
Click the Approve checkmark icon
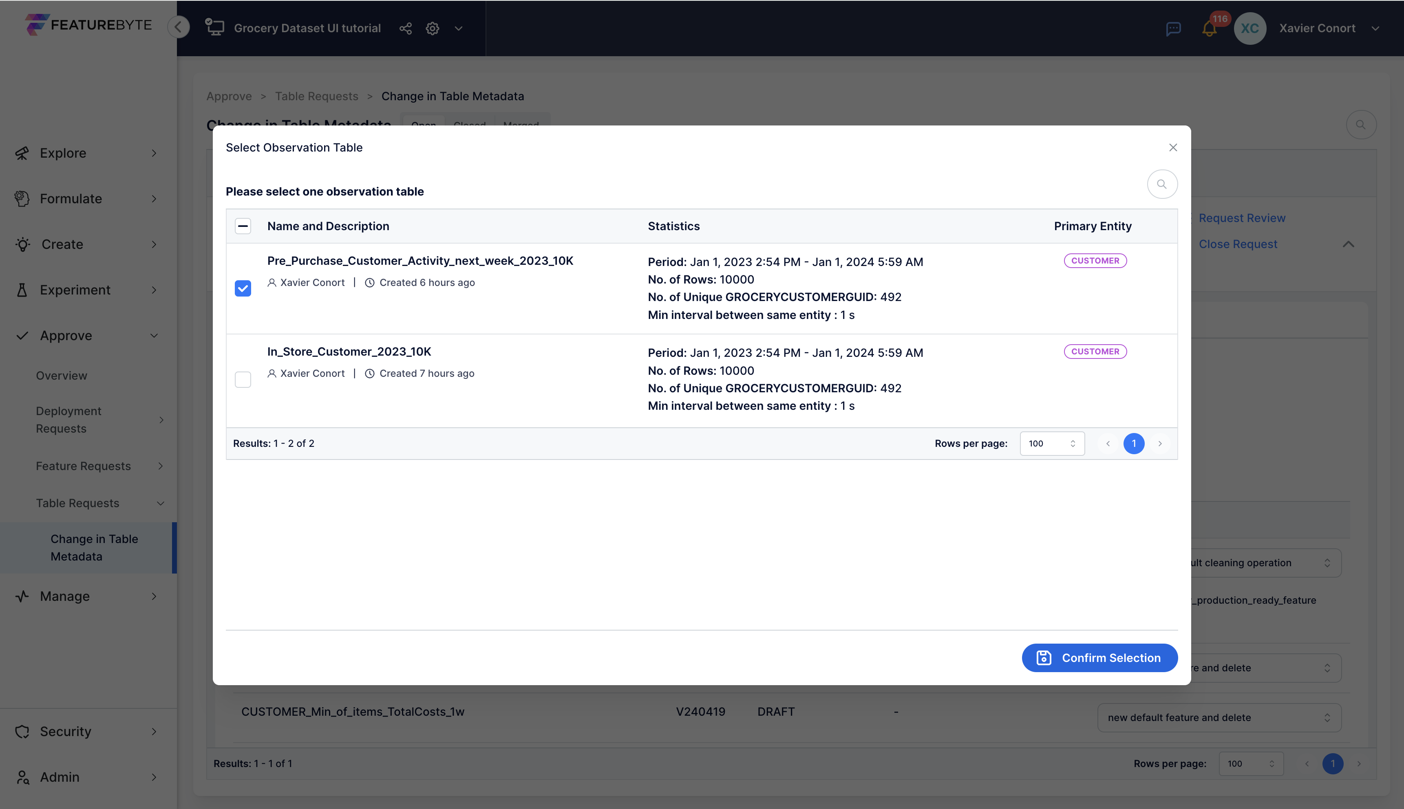pos(22,335)
